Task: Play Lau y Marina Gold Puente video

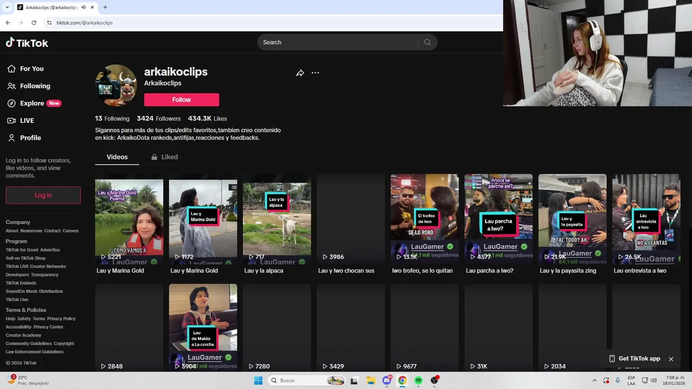Action: point(129,219)
